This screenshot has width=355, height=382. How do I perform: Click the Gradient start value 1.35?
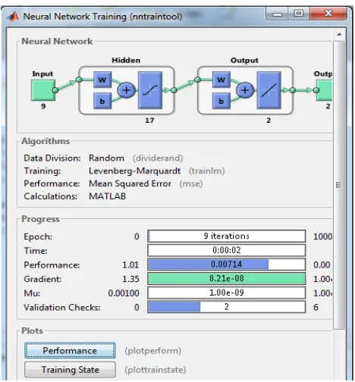(x=130, y=279)
